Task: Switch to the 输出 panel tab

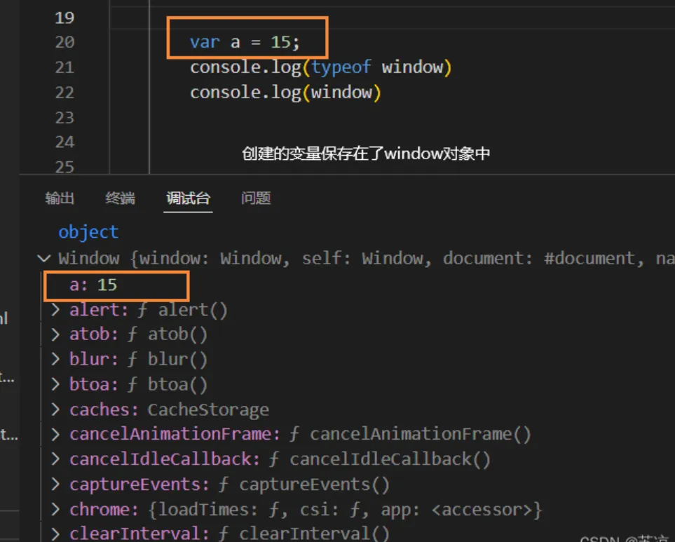Action: (x=60, y=198)
